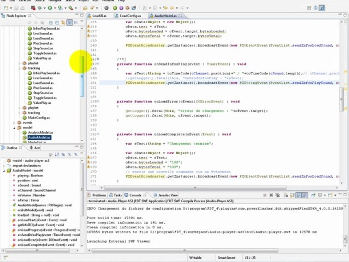Select MakeConfig.as in Flash Explorer
349x262 pixels.
[x=39, y=118]
